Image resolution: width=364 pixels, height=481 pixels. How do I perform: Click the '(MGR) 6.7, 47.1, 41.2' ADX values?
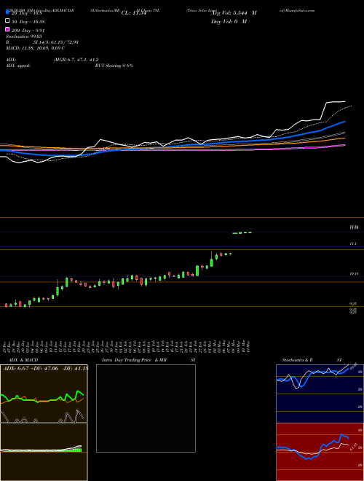coord(76,60)
